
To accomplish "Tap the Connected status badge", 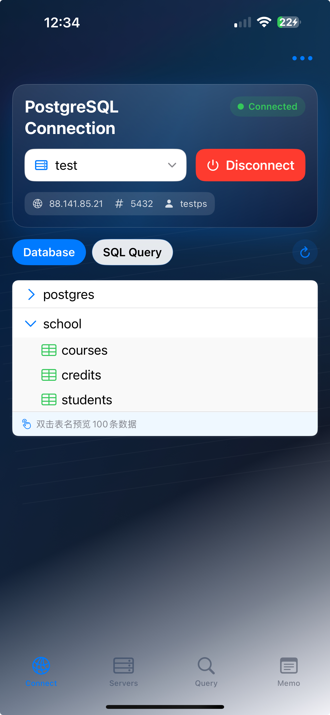I will [x=268, y=107].
